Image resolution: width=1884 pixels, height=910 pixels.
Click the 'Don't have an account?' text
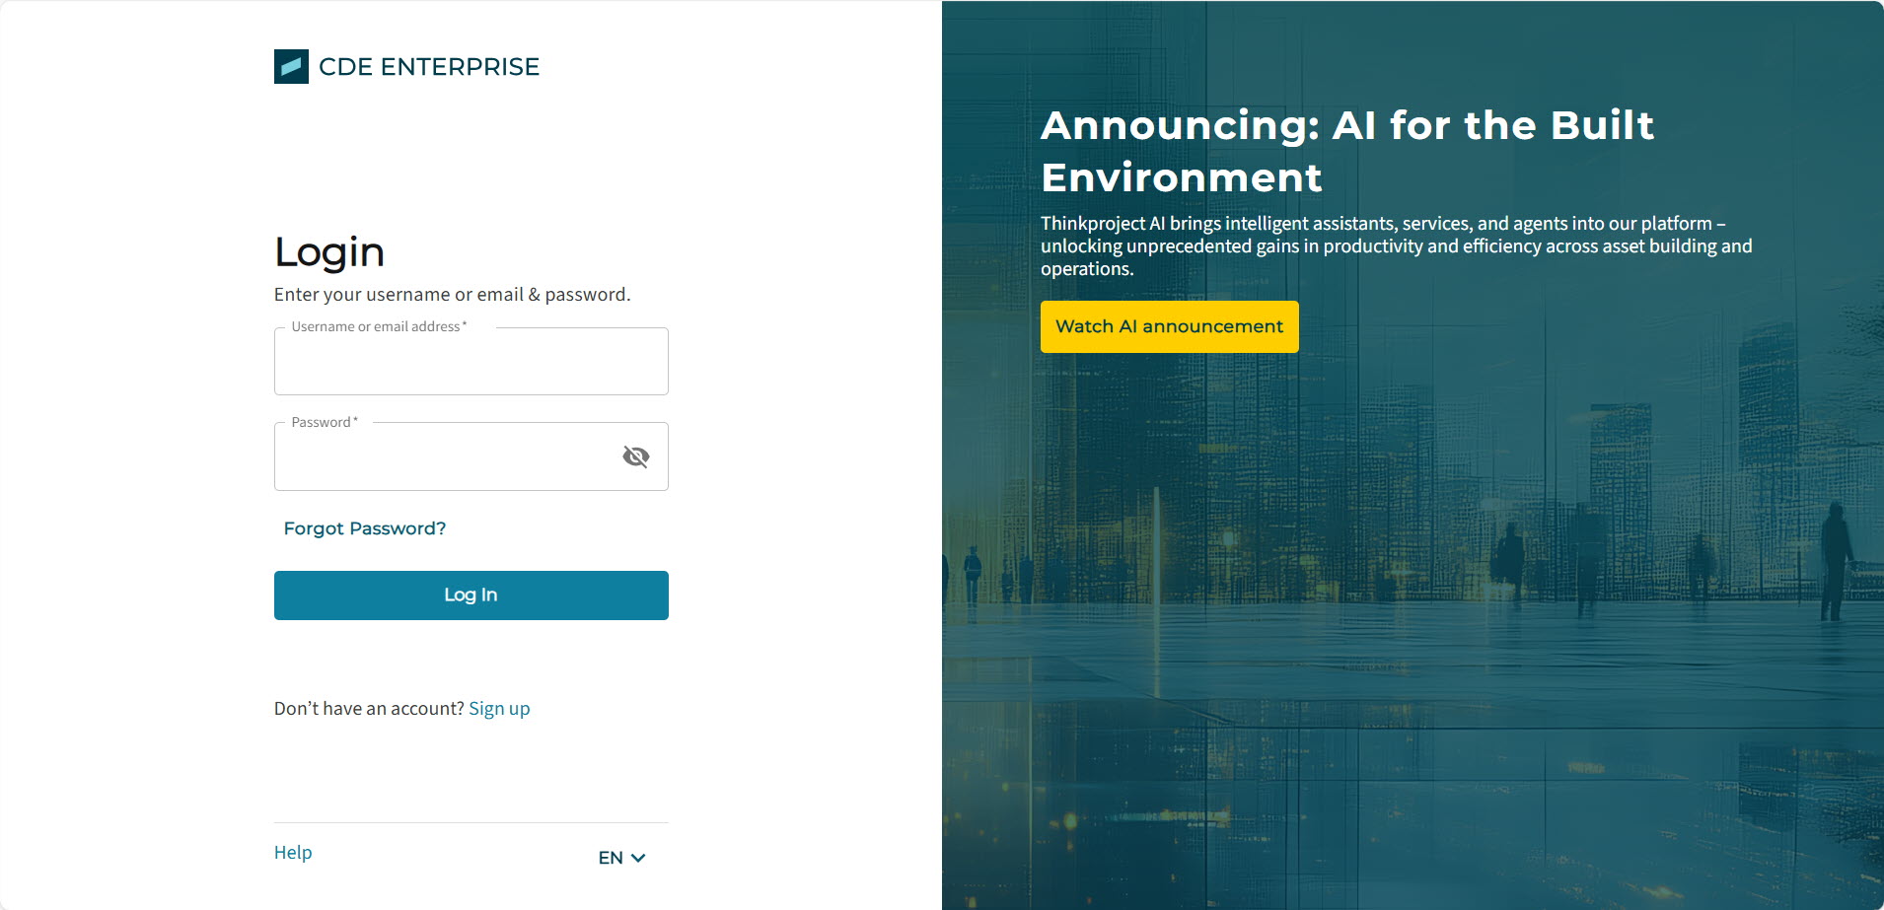click(x=369, y=709)
